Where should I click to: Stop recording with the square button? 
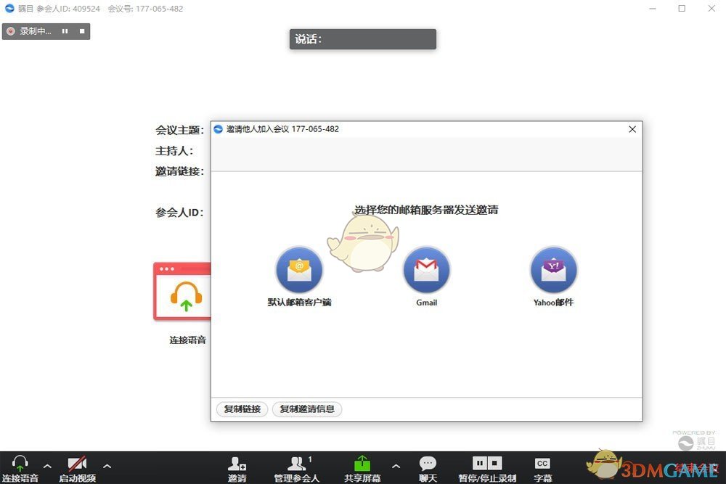tap(81, 31)
